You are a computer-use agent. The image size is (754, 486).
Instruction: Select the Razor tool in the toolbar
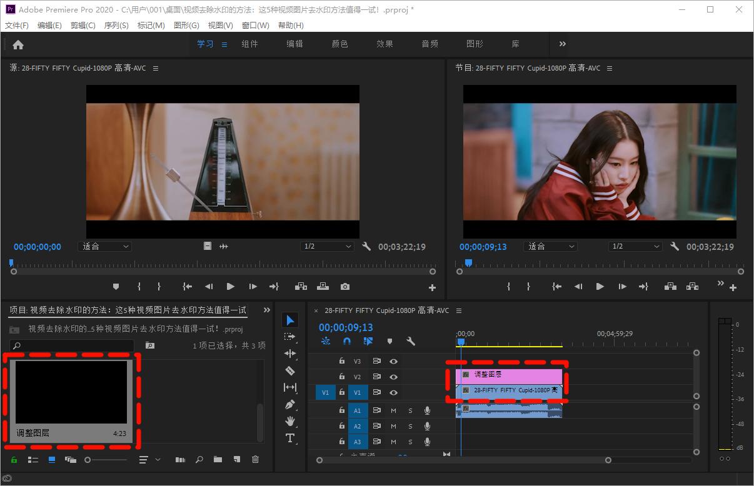pos(290,370)
